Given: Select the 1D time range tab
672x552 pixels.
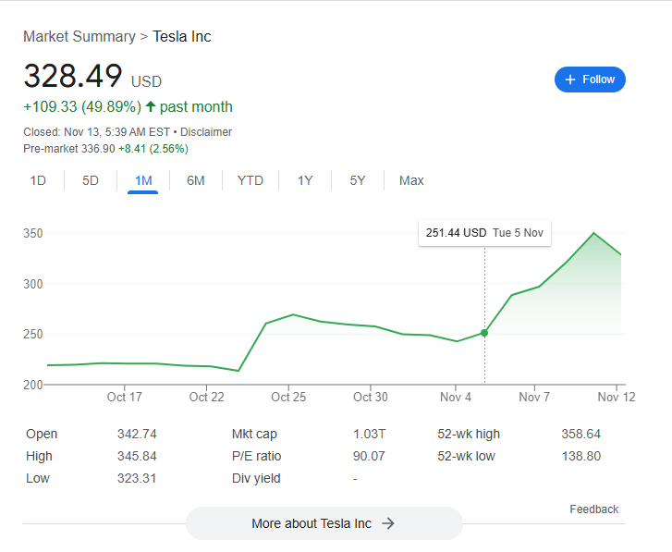Looking at the screenshot, I should [x=38, y=180].
